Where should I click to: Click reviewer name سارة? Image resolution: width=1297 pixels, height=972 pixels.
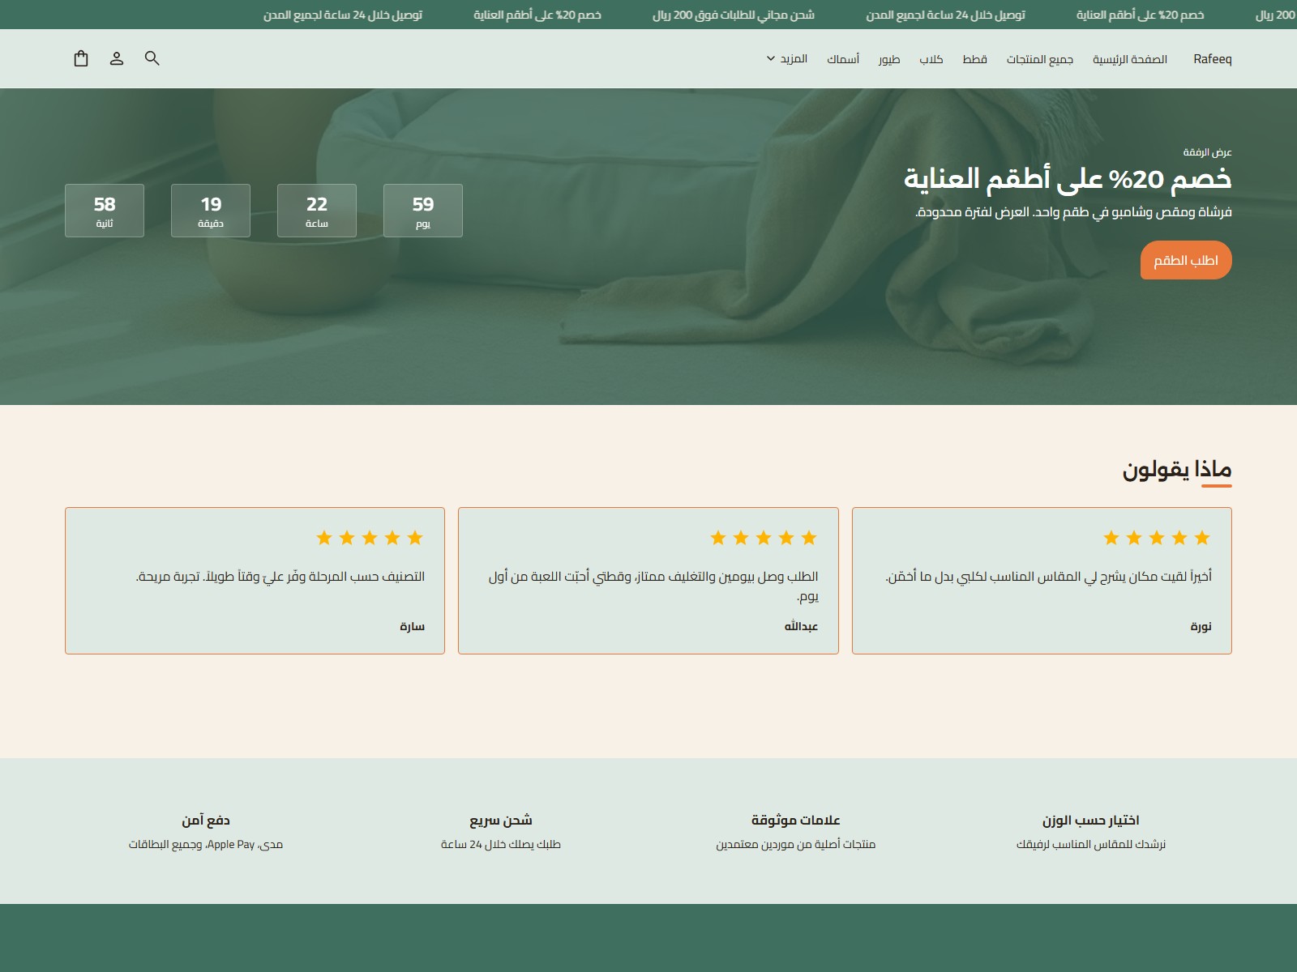[412, 626]
